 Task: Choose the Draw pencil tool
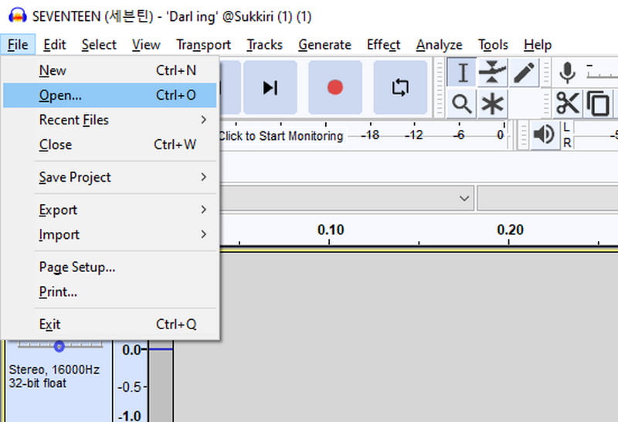pyautogui.click(x=523, y=73)
